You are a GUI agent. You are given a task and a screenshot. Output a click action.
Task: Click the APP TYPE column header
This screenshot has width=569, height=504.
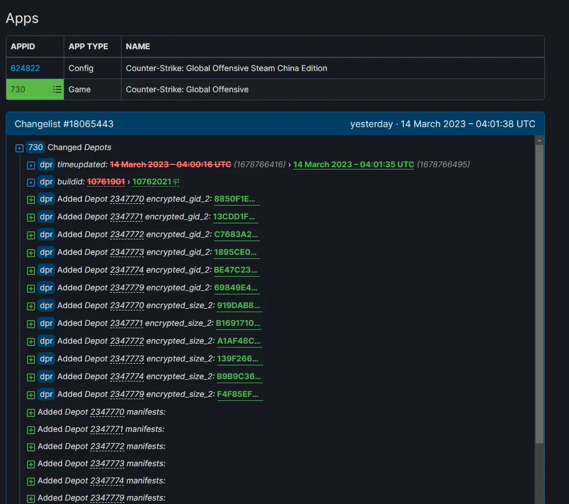pos(88,46)
